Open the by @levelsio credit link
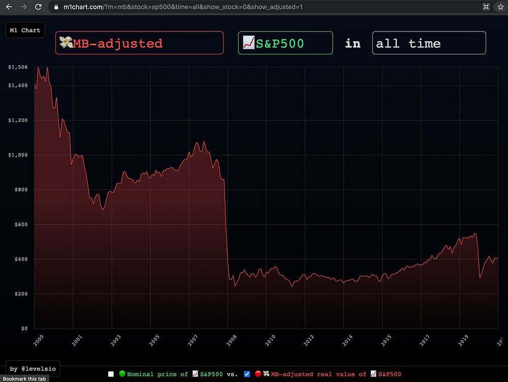The width and height of the screenshot is (508, 382). coord(33,369)
